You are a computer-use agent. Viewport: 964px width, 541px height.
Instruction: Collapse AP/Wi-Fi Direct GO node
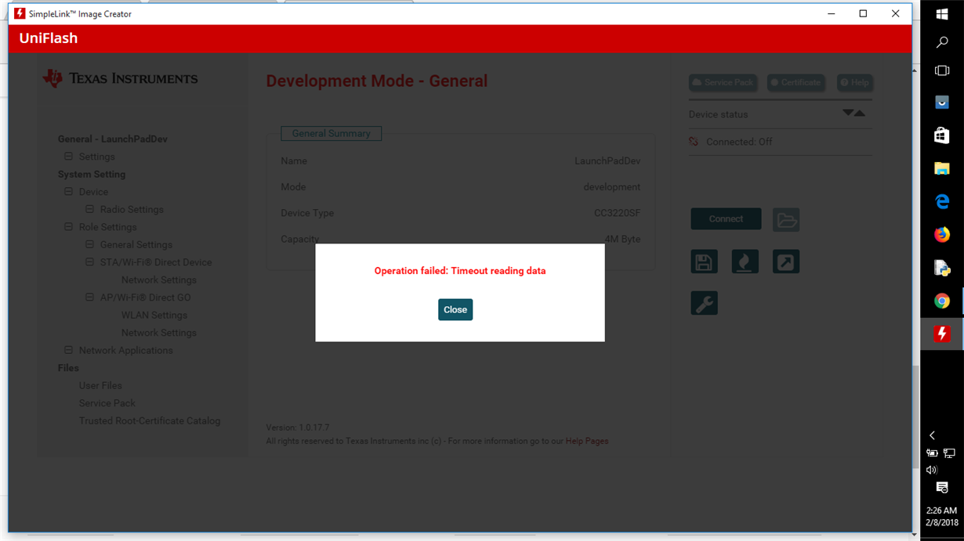pyautogui.click(x=89, y=298)
